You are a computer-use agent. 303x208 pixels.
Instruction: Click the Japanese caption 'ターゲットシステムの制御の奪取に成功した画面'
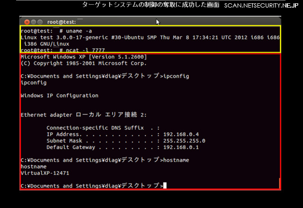click(151, 5)
